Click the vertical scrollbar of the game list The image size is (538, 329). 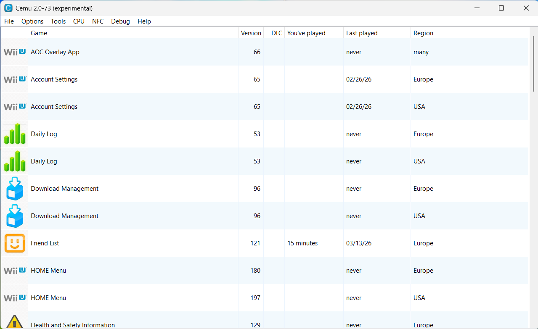533,63
